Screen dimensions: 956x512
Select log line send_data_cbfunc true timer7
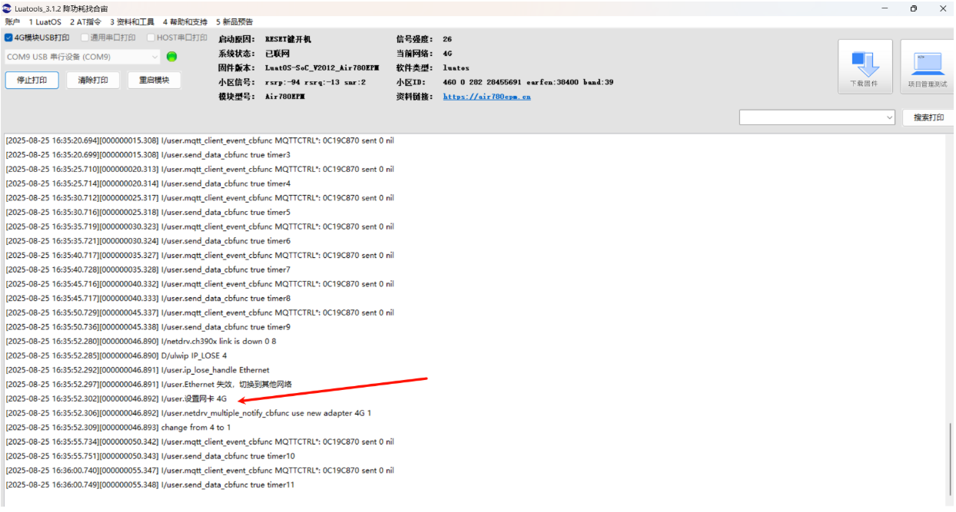tap(148, 270)
